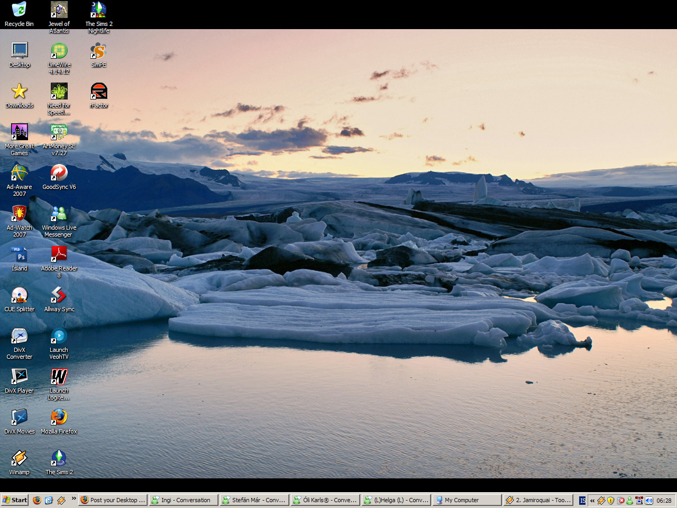677x508 pixels.
Task: Launch The Sims 2 Nightlife
Action: 99,11
